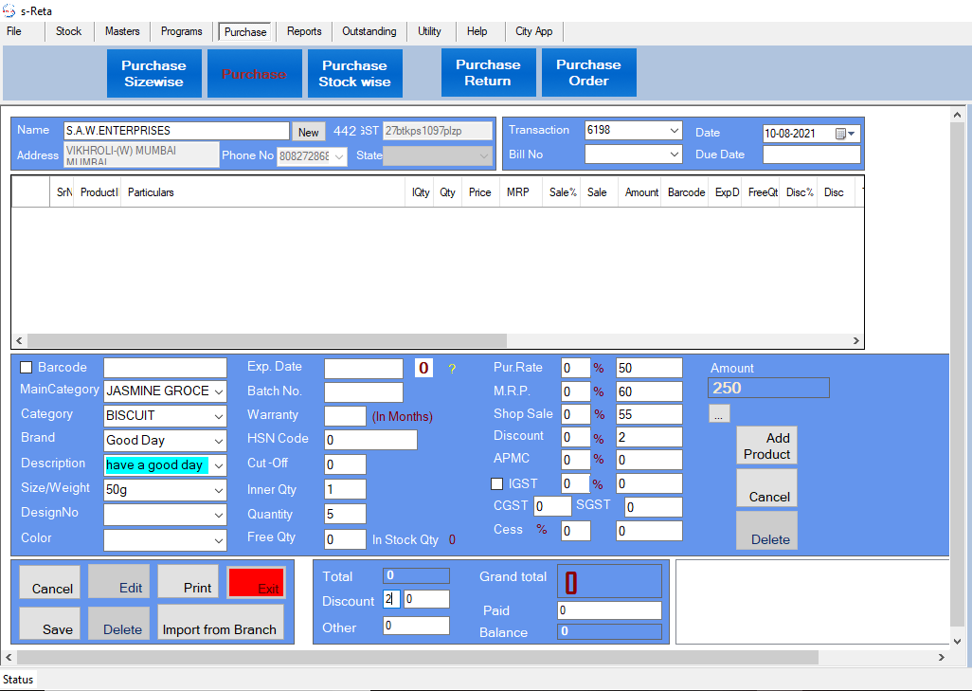Open the Category dropdown showing BISCUIT
The height and width of the screenshot is (691, 972).
[x=219, y=416]
